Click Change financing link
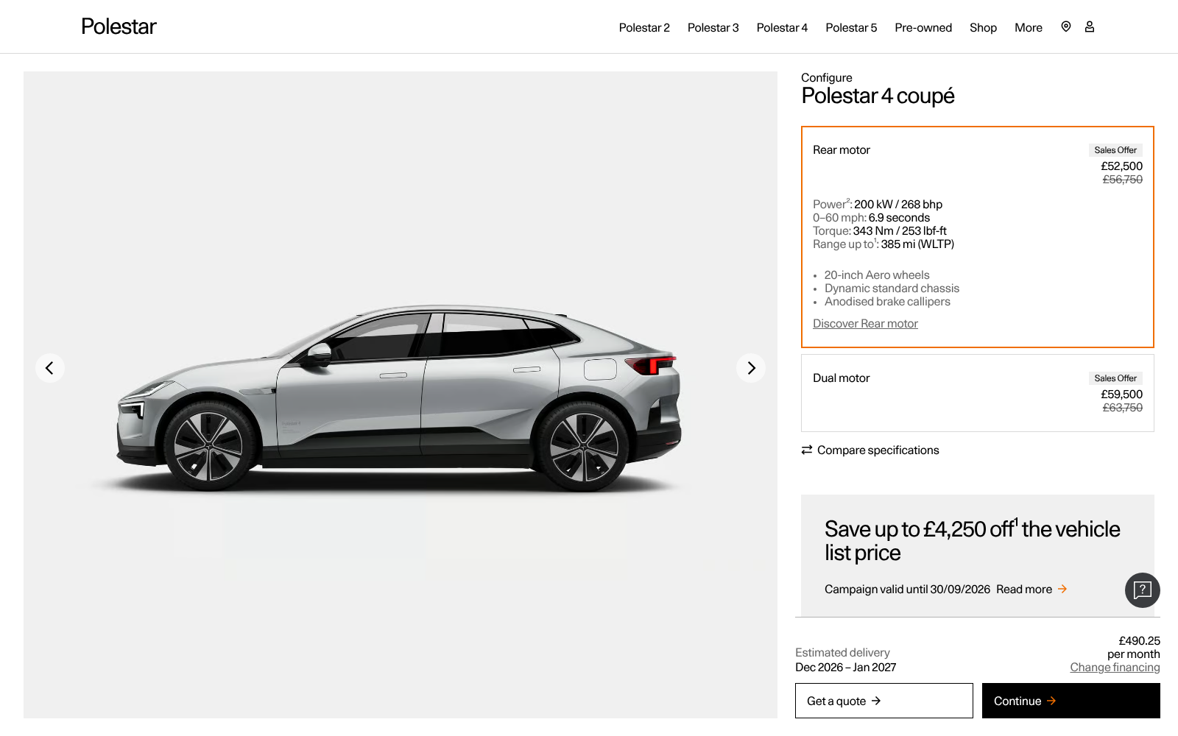The height and width of the screenshot is (736, 1178). click(x=1115, y=668)
